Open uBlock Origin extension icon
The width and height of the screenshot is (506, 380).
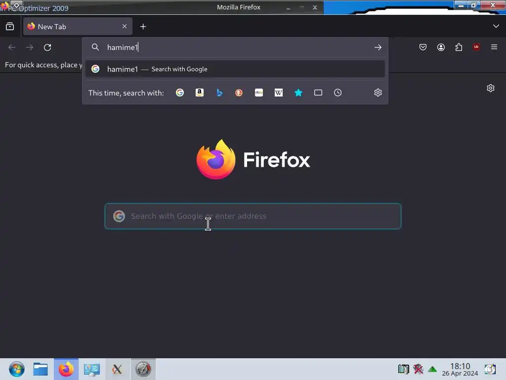(x=476, y=47)
